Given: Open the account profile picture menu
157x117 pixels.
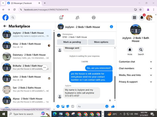Looking at the screenshot, I should (x=149, y=17).
